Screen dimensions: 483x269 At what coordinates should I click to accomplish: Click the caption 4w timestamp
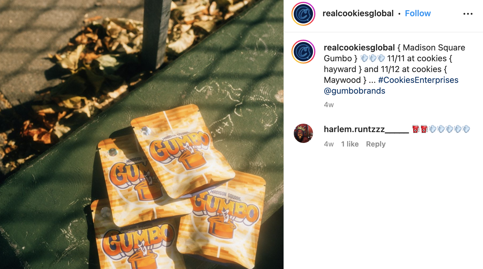(329, 105)
